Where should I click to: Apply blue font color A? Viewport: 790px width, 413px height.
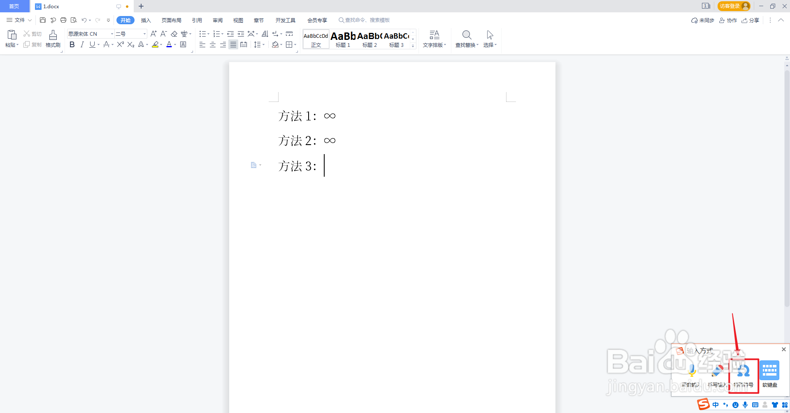169,44
